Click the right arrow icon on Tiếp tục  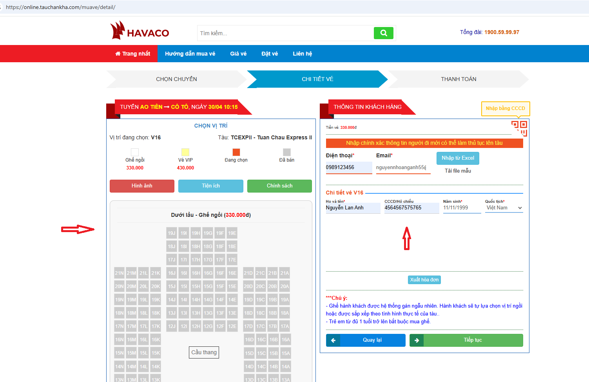tap(417, 340)
